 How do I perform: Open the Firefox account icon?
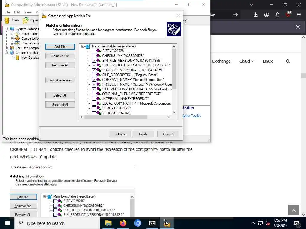click(x=267, y=15)
